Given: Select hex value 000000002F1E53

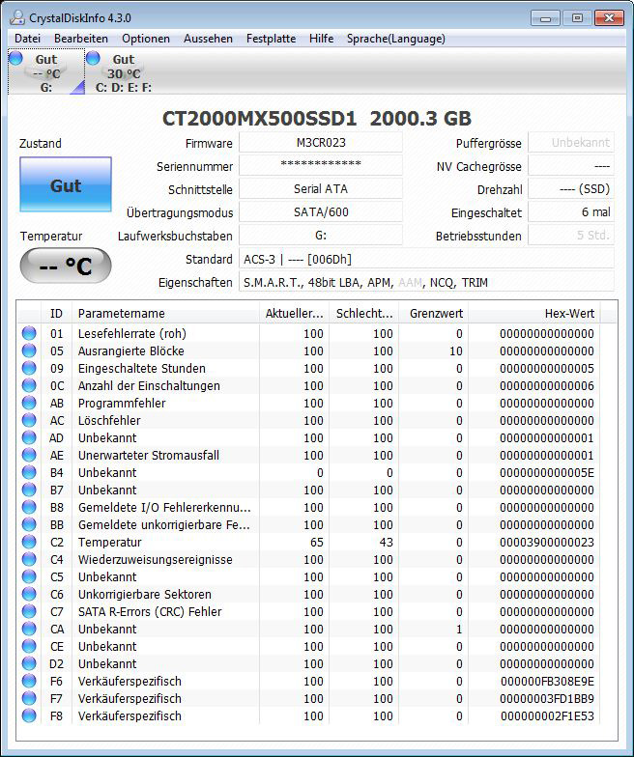Looking at the screenshot, I should click(547, 716).
